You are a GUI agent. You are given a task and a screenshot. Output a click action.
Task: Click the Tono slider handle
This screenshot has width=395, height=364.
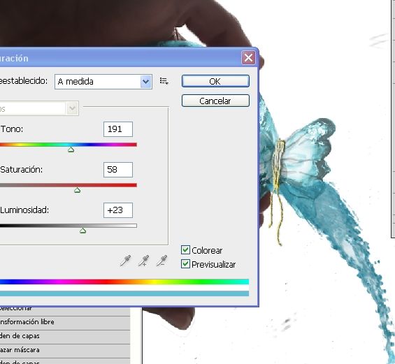point(71,150)
